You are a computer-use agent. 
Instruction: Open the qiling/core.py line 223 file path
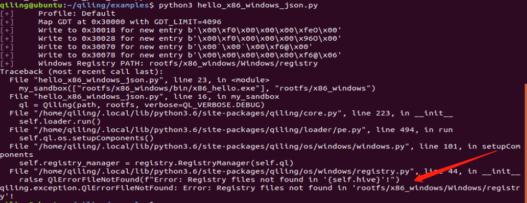point(231,114)
